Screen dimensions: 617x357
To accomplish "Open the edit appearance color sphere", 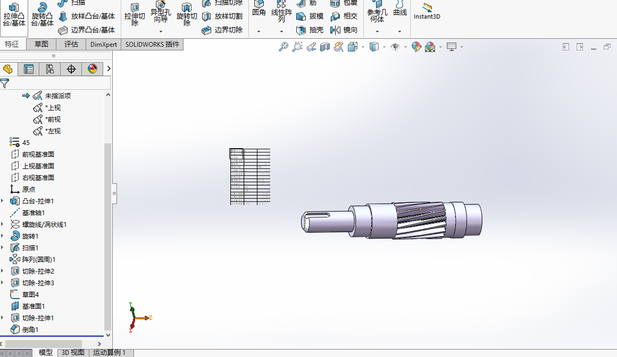I will point(416,47).
